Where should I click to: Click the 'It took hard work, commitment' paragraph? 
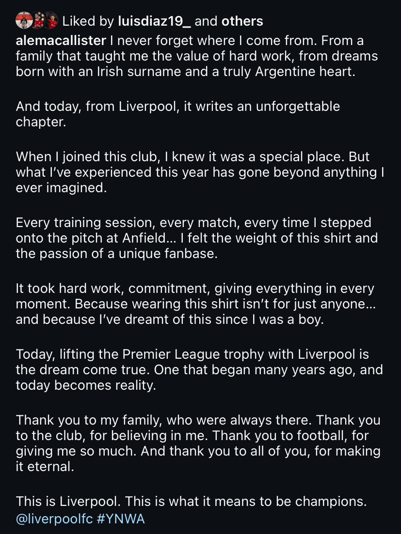[x=196, y=304]
